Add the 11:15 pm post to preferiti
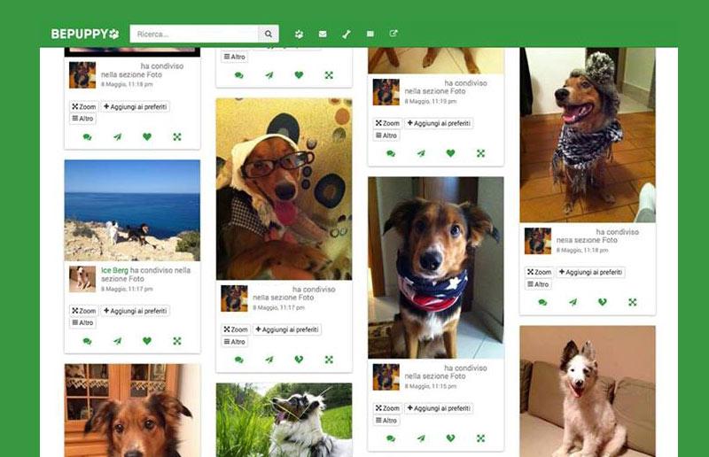This screenshot has width=709, height=457. coord(439,408)
